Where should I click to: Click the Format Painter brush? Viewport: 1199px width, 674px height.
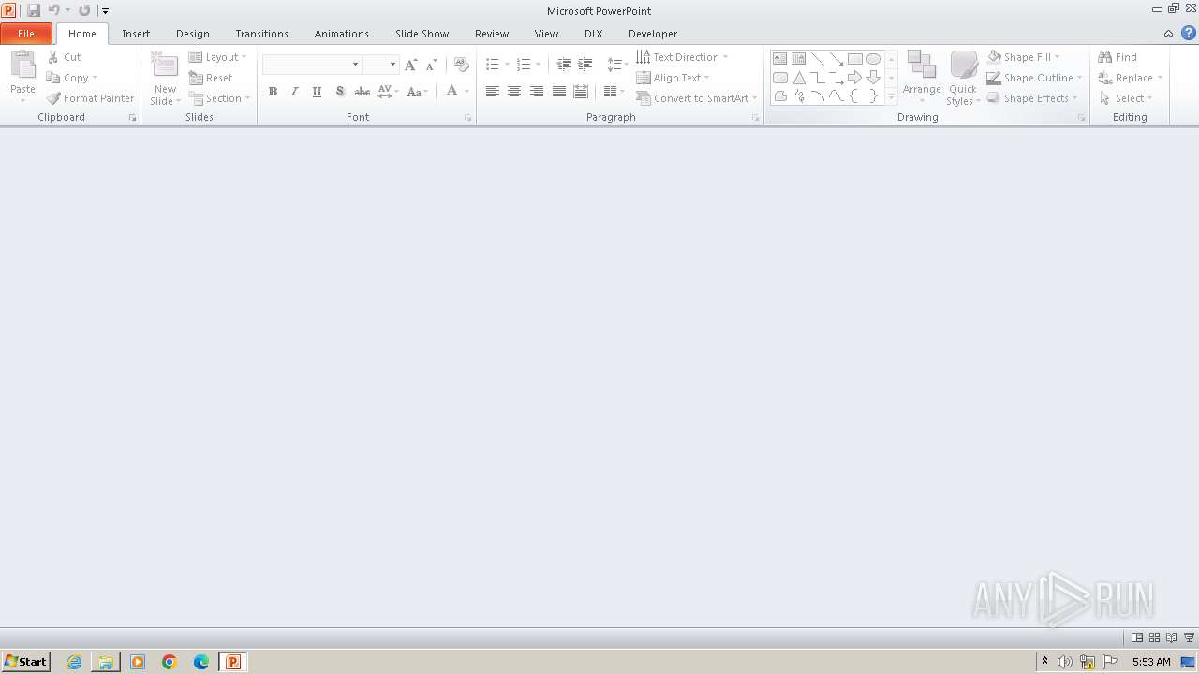pyautogui.click(x=53, y=98)
